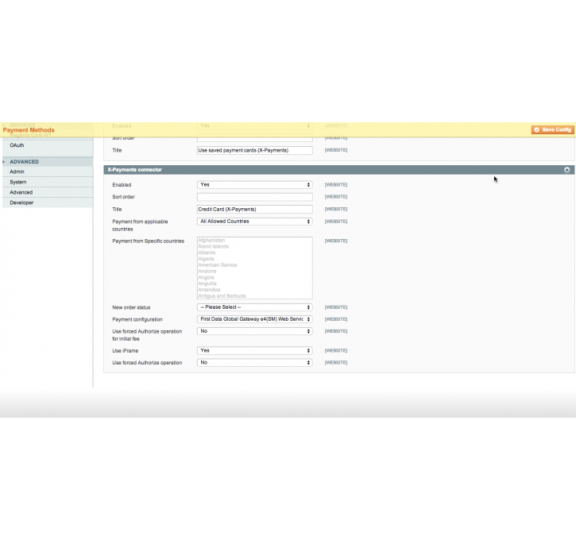Edit the Credit Card (X-Payments) title field

point(254,209)
